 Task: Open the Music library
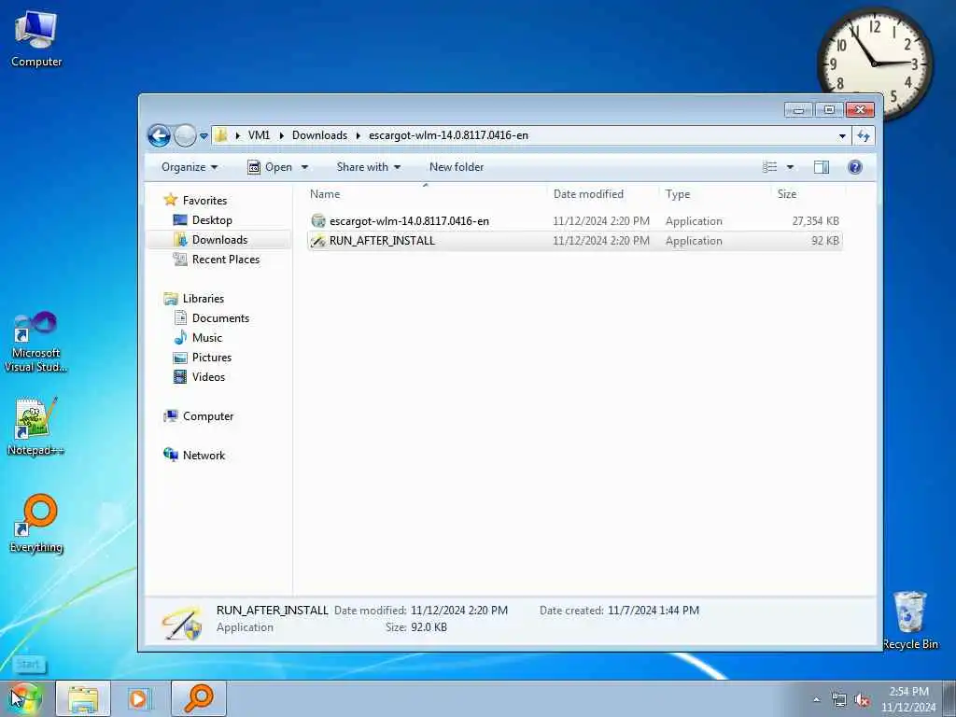206,338
